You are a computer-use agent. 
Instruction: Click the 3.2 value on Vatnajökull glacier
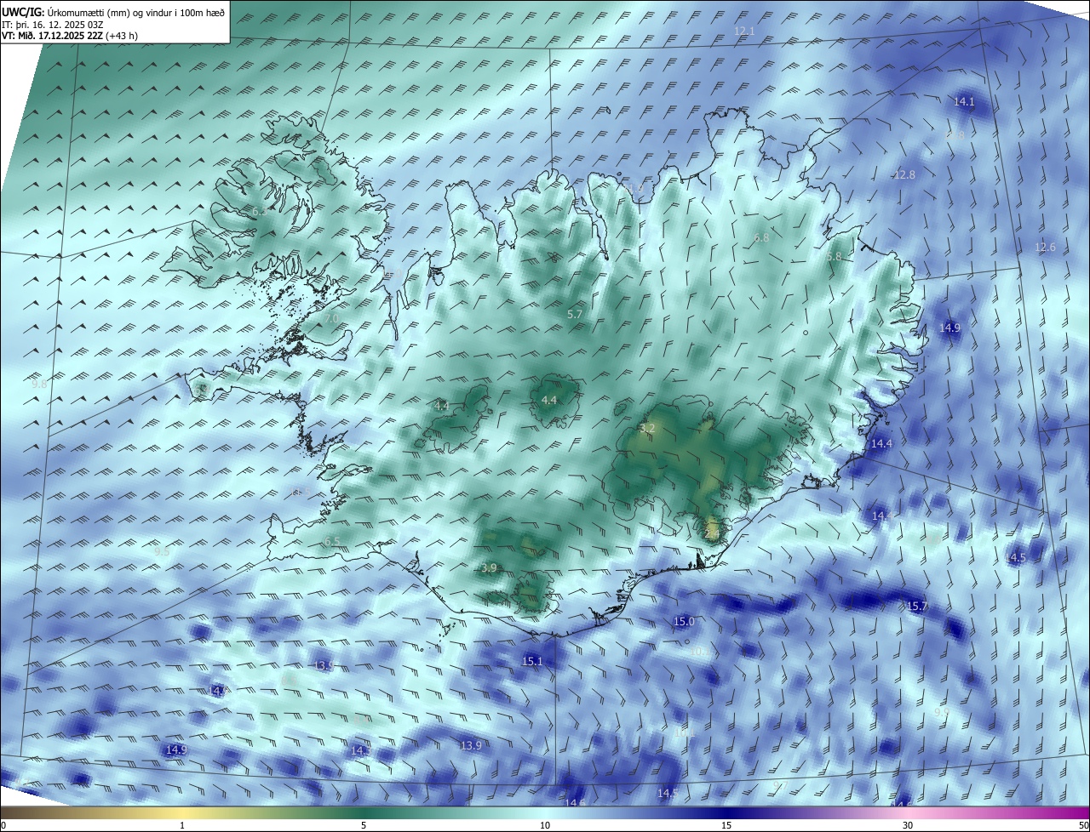click(647, 428)
